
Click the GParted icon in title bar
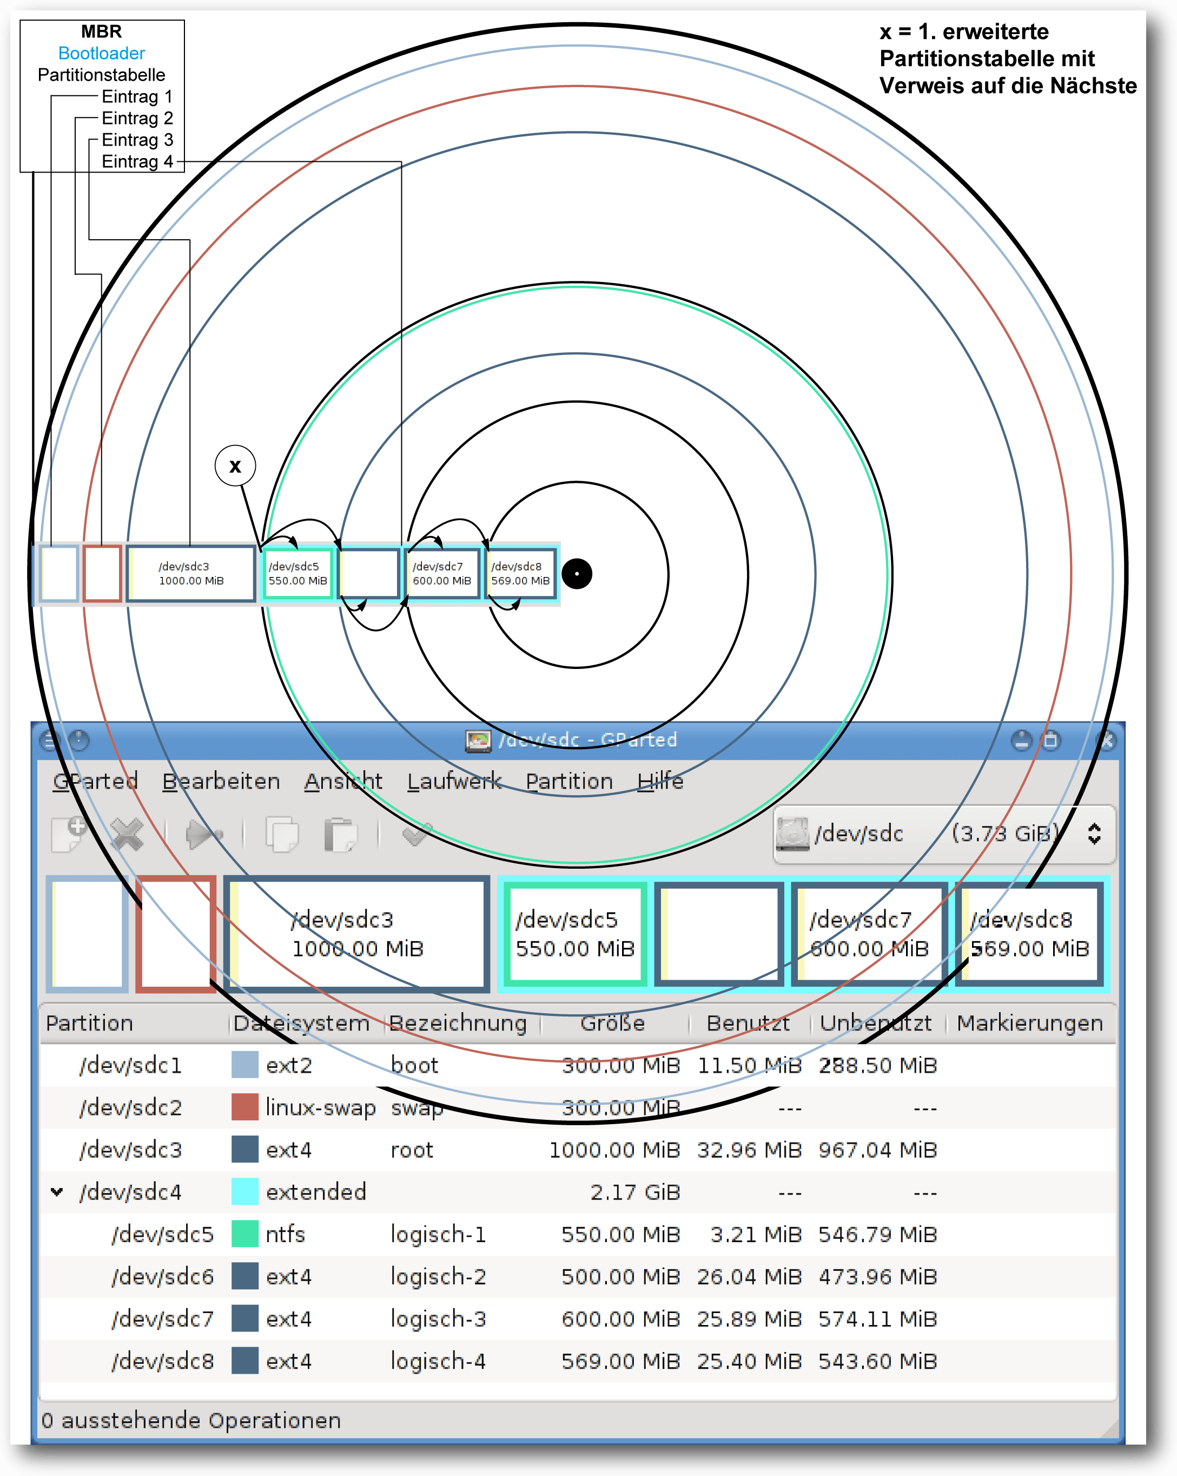(x=478, y=740)
